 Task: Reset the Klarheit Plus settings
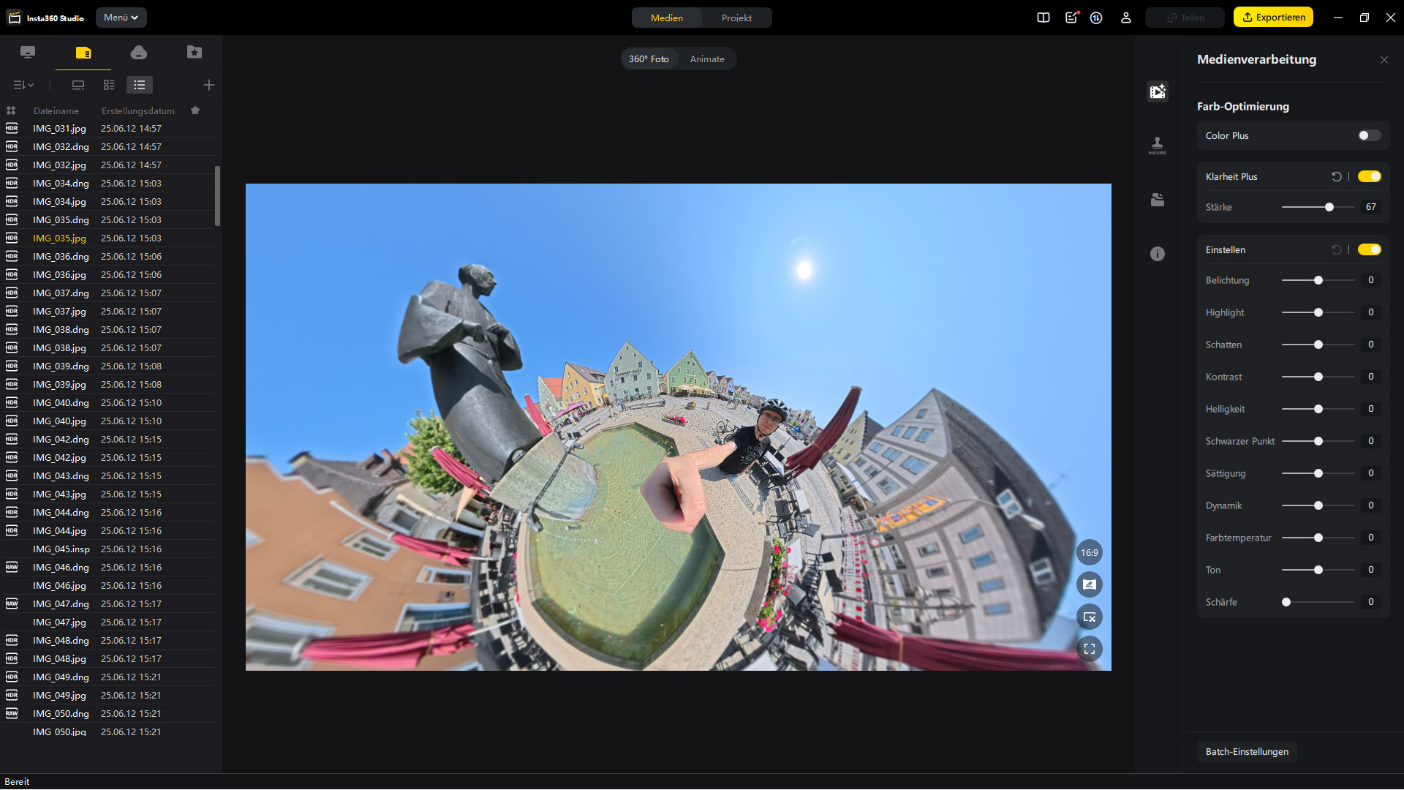(1336, 176)
